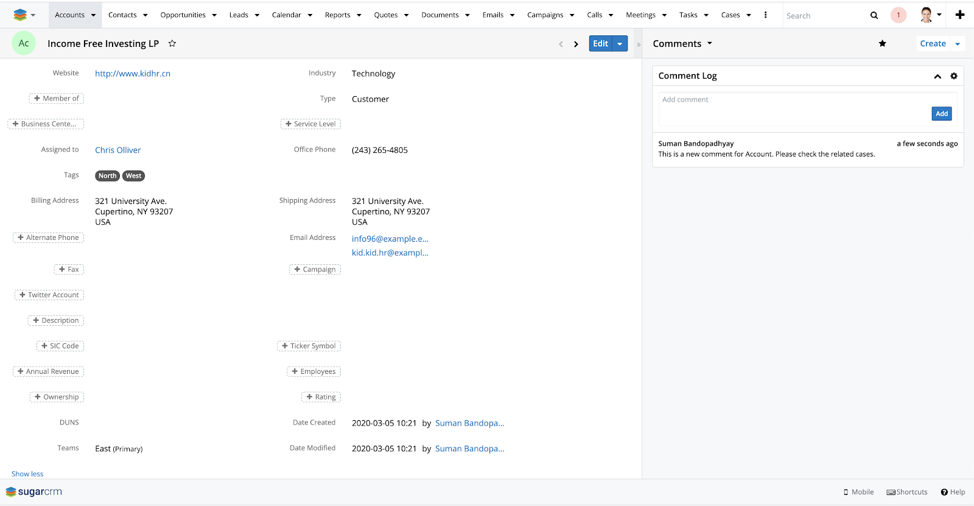Viewport: 974px width, 506px height.
Task: Click the quick create plus icon
Action: [x=960, y=15]
